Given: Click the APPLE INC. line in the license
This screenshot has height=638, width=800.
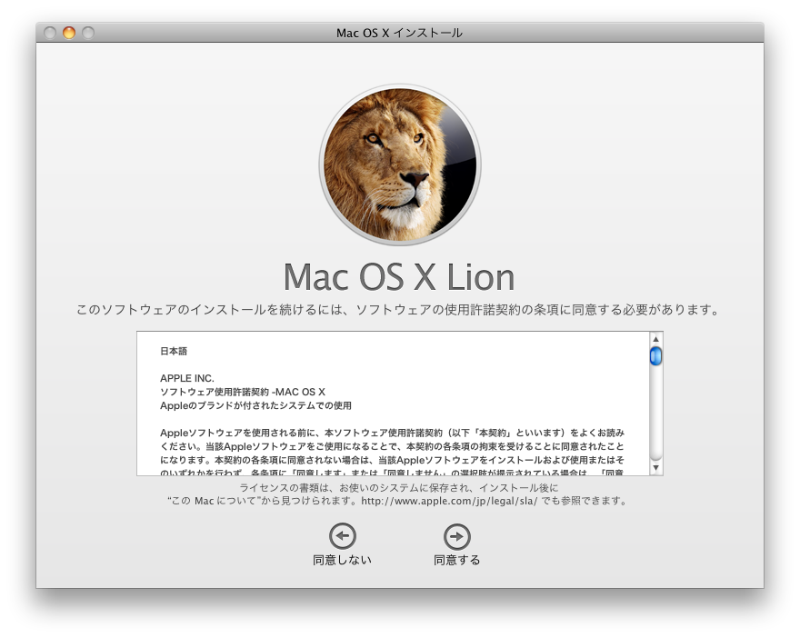Looking at the screenshot, I should [186, 378].
